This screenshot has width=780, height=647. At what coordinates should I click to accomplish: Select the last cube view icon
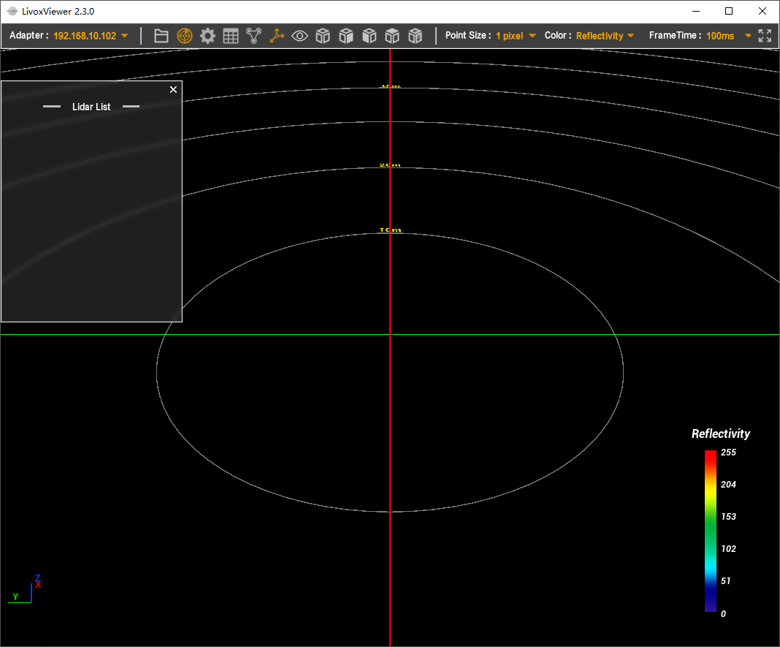416,36
